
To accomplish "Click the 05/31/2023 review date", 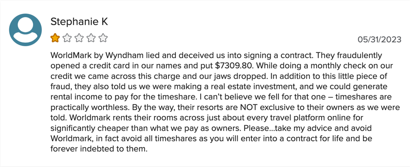I will [379, 39].
